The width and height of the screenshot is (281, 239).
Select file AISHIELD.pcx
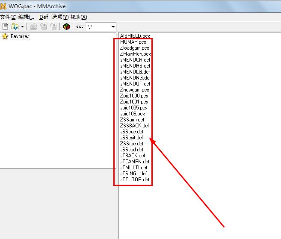point(135,36)
